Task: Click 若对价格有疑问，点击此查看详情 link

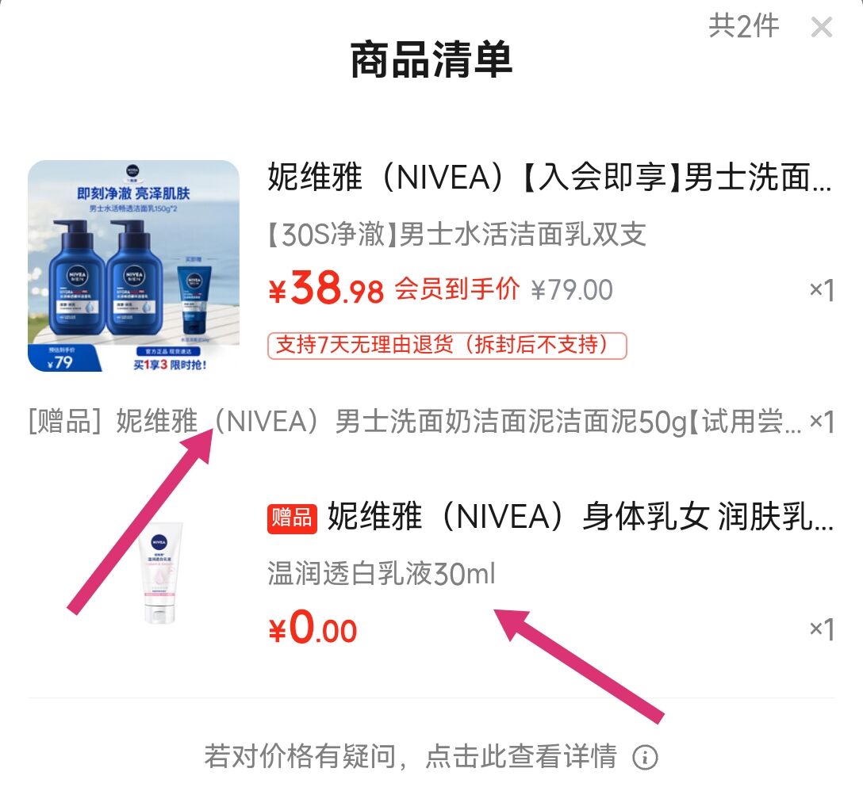Action: (411, 756)
